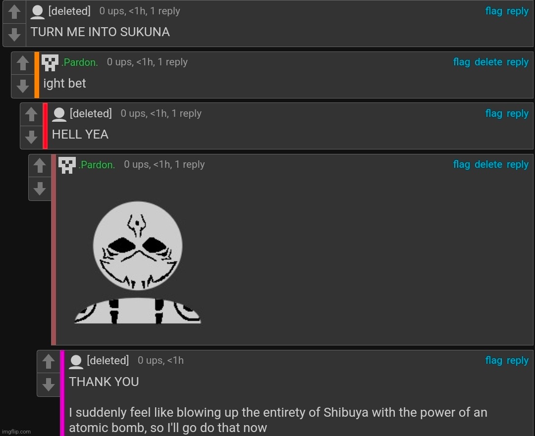The width and height of the screenshot is (535, 436).
Task: Open the Sukuna face drawing image
Action: point(138,262)
